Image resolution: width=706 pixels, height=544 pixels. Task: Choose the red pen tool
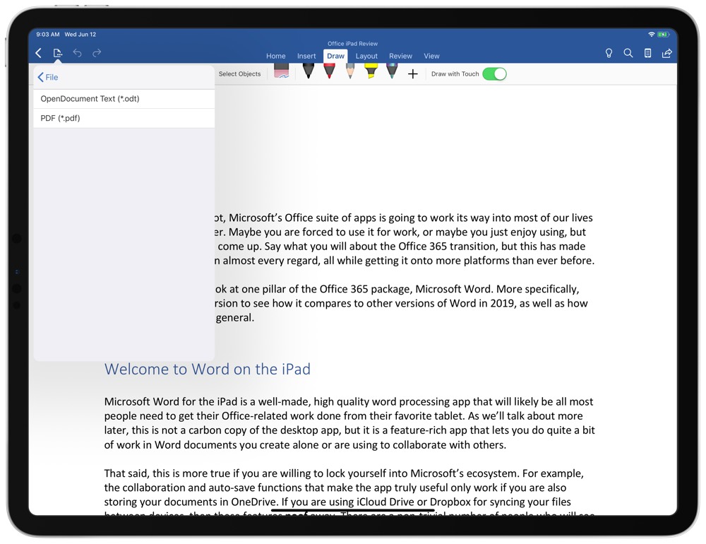329,72
